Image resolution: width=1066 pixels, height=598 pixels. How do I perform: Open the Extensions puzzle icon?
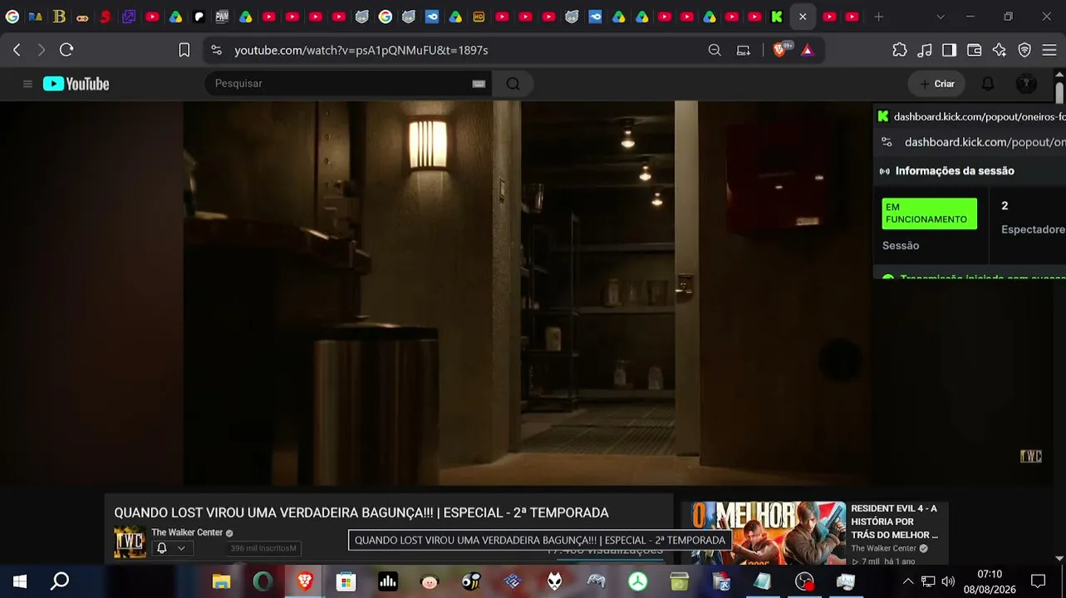pos(900,50)
